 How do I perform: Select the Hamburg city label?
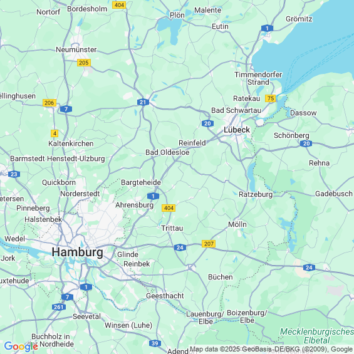pos(78,252)
